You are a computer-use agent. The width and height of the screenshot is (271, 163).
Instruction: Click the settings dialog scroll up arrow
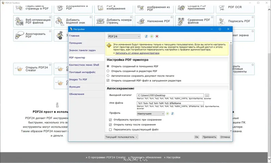[x=231, y=43]
